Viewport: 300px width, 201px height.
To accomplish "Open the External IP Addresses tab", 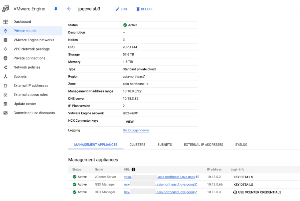I will click(203, 145).
